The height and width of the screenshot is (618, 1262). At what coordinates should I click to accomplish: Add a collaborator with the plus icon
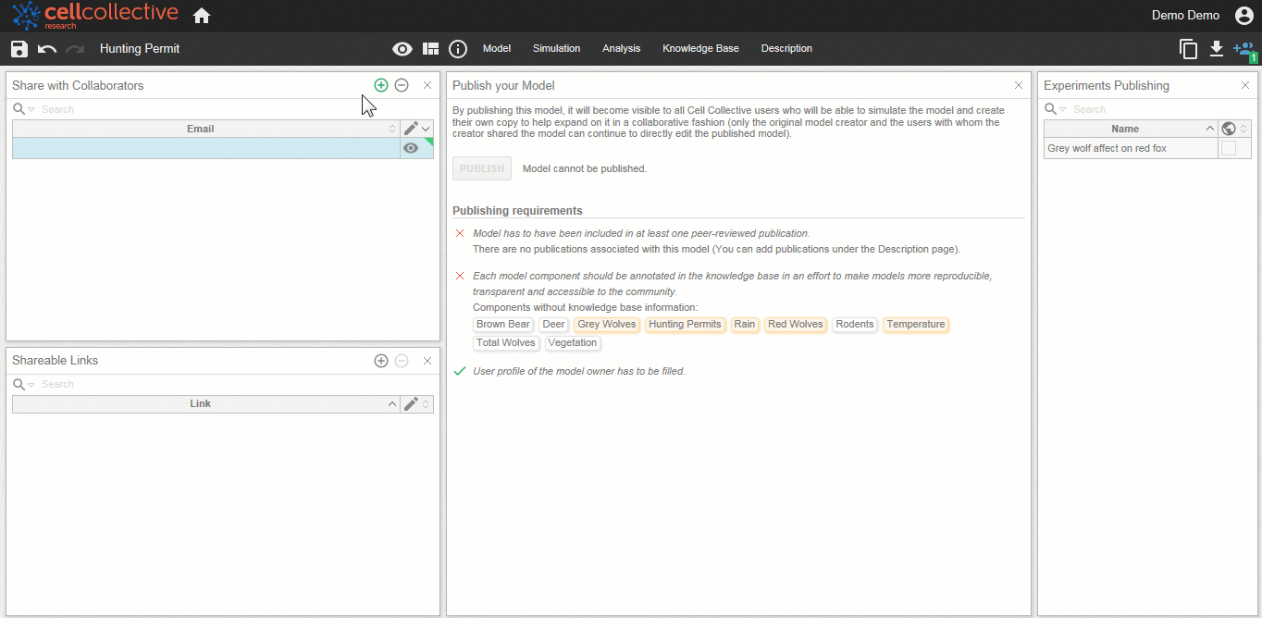(x=381, y=85)
